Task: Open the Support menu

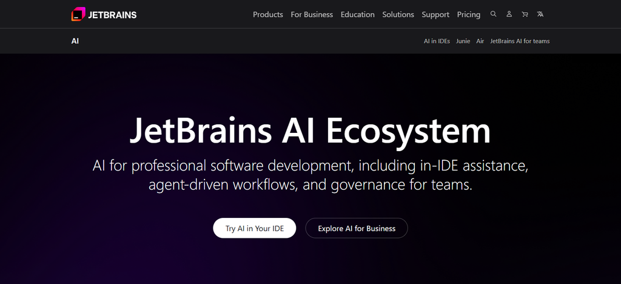Action: (435, 15)
